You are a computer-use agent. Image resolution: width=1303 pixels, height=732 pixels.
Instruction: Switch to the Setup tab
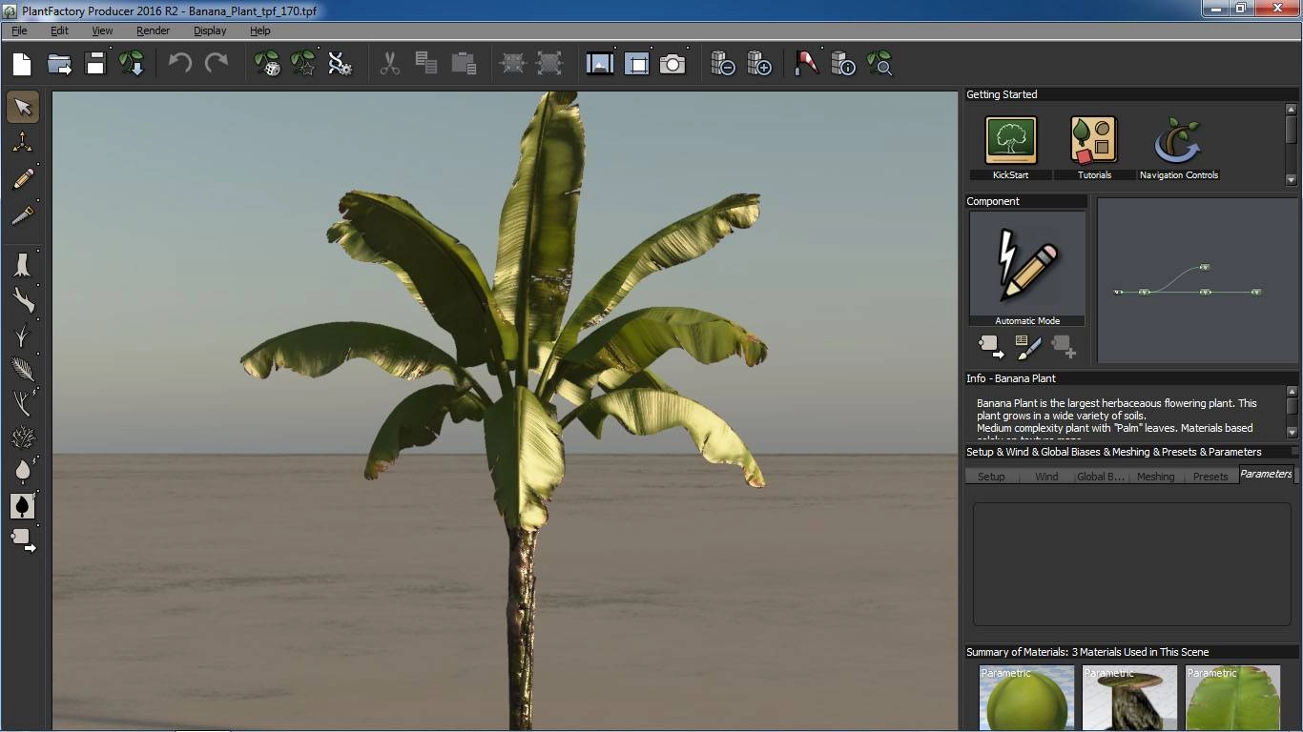[991, 477]
